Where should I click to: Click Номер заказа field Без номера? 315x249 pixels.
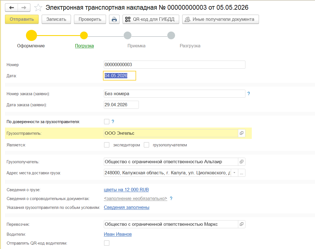[174, 94]
